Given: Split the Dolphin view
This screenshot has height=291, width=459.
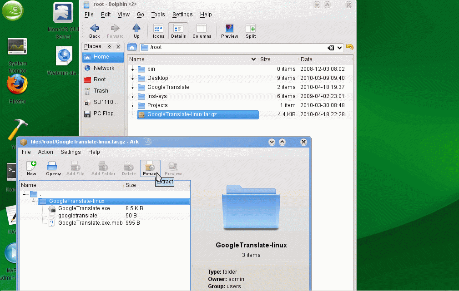Looking at the screenshot, I should pos(251,31).
